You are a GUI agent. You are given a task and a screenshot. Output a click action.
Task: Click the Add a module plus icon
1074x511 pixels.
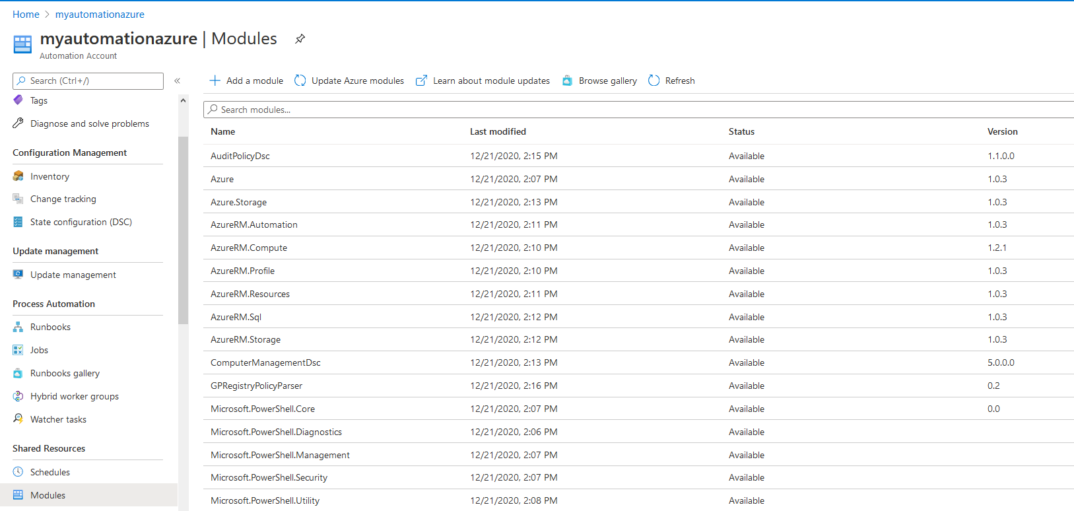click(215, 81)
